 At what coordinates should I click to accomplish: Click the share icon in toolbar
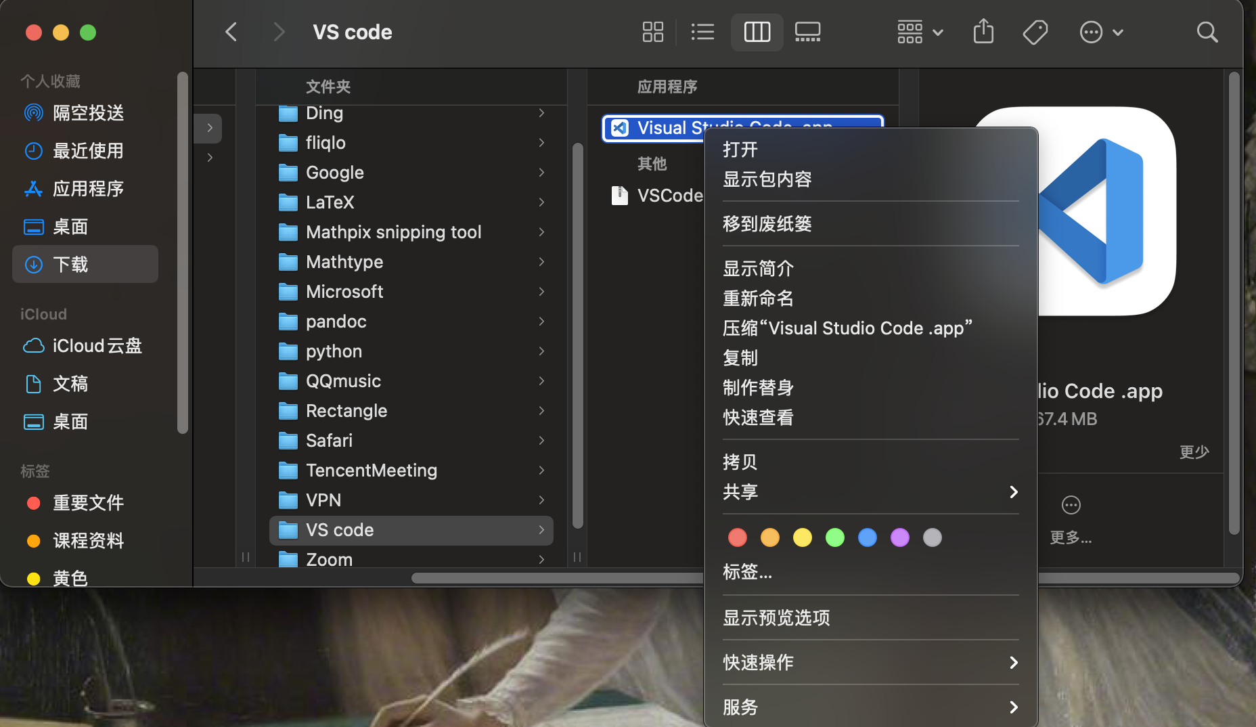[x=983, y=32]
